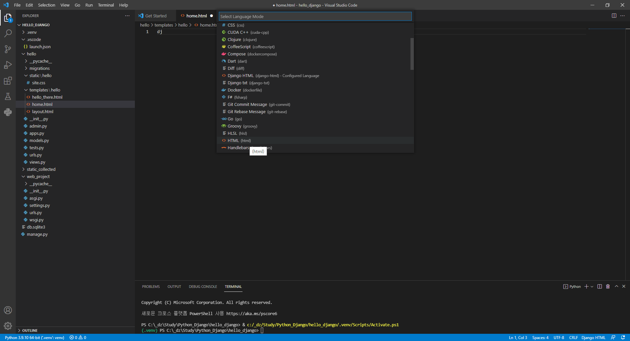The image size is (630, 341).
Task: Create a new terminal with plus icon
Action: pyautogui.click(x=586, y=287)
